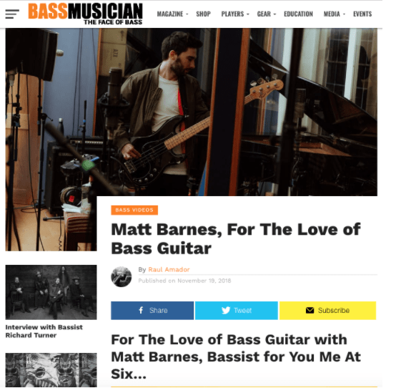Click the Bass Musician logo
This screenshot has height=388, width=401.
[x=85, y=14]
